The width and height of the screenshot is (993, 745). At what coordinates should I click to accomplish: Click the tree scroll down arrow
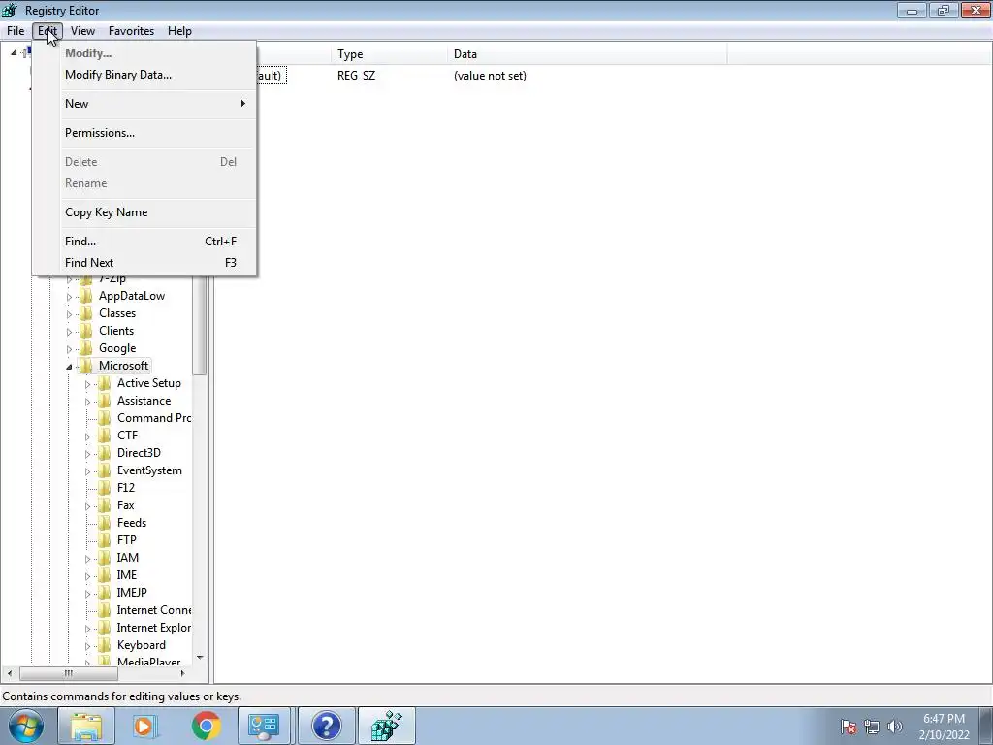200,658
